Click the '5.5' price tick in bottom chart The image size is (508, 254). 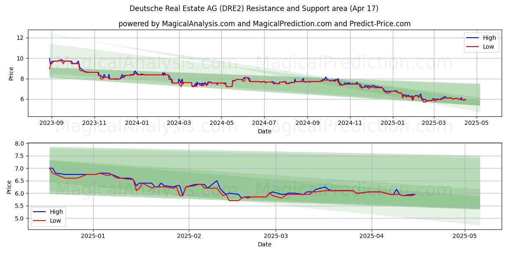[x=20, y=206]
